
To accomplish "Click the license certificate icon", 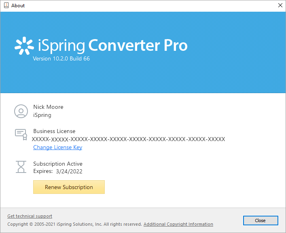I will coord(21,135).
